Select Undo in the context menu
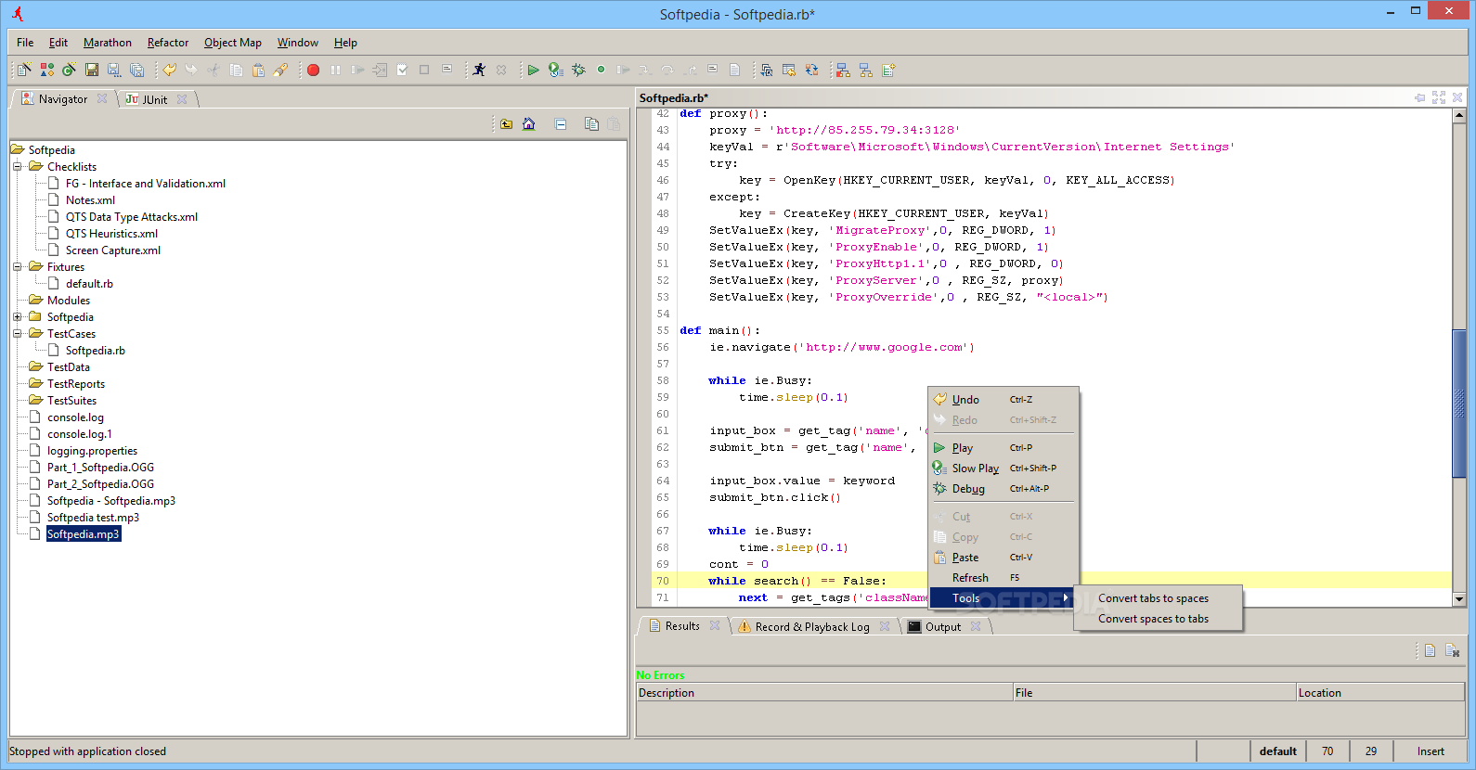The width and height of the screenshot is (1476, 770). (1003, 400)
